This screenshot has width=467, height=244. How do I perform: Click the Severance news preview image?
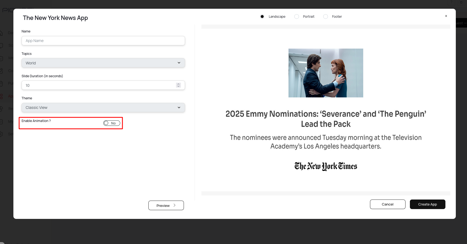pyautogui.click(x=326, y=73)
